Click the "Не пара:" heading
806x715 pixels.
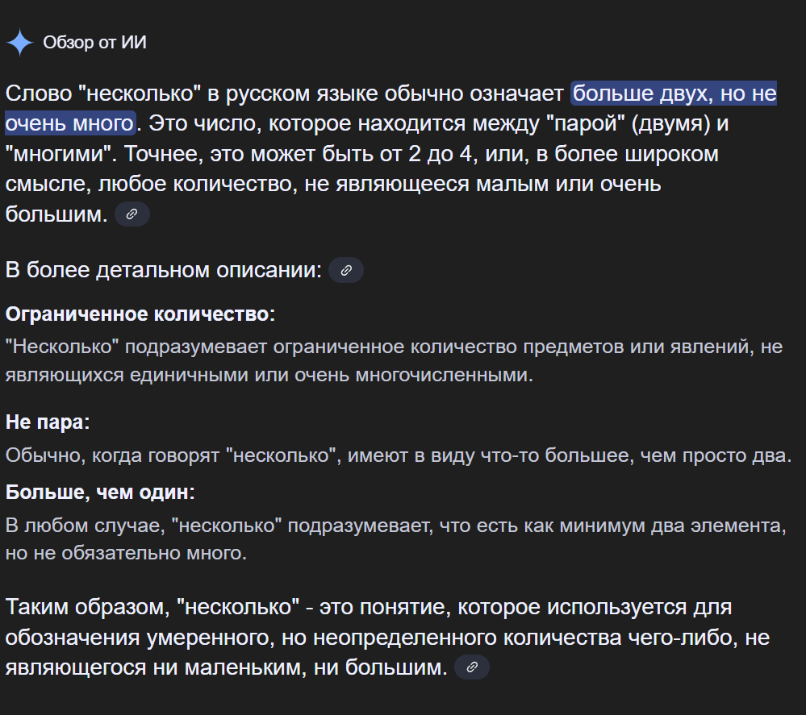[x=48, y=422]
